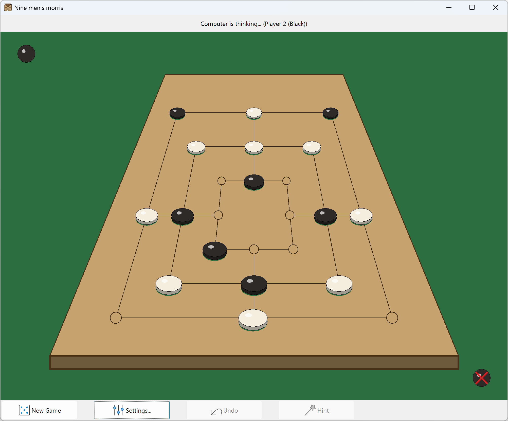The width and height of the screenshot is (508, 421).
Task: Click the Undo button
Action: 224,410
